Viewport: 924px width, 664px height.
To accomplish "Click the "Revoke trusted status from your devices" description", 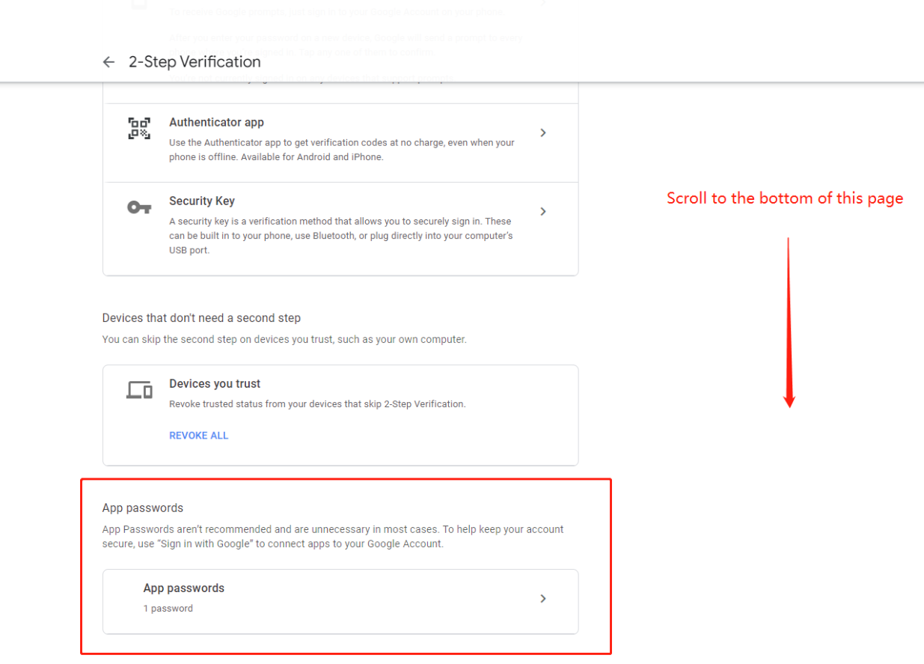I will tap(317, 404).
